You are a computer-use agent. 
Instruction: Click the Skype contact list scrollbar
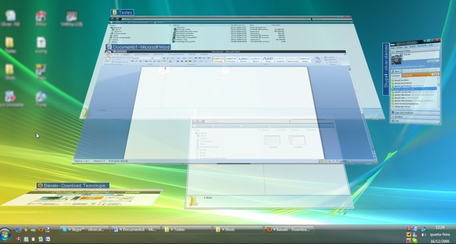pyautogui.click(x=438, y=93)
